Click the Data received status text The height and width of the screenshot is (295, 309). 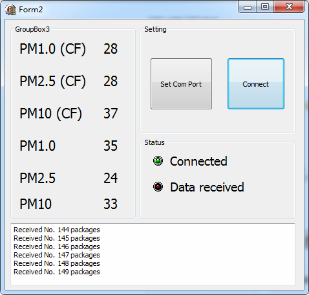pyautogui.click(x=207, y=187)
